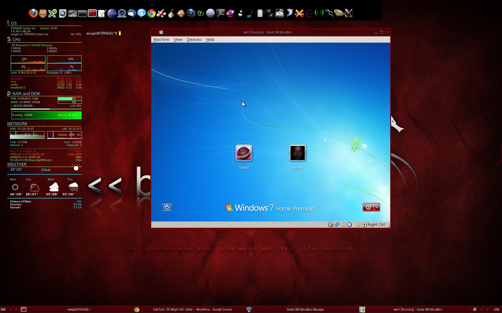Open the terminal prompt icon in the dock
Screen dimensions: 502x313
72,13
